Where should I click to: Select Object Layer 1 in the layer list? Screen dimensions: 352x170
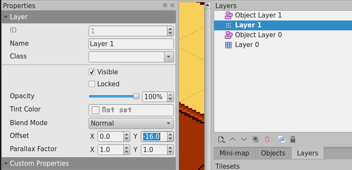pos(283,15)
